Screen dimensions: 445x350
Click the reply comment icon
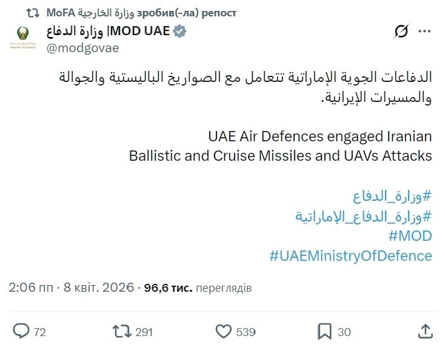(22, 331)
